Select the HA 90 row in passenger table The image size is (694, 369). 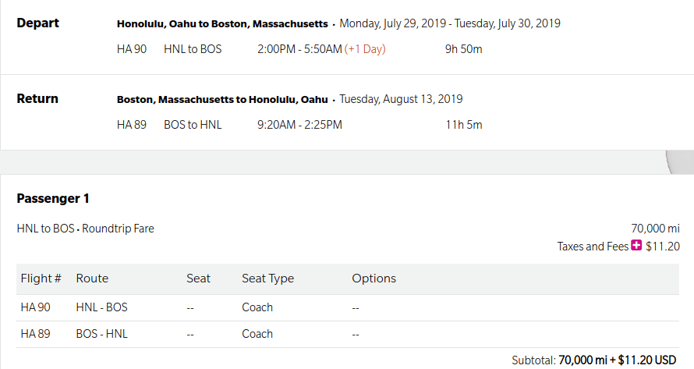click(x=348, y=307)
